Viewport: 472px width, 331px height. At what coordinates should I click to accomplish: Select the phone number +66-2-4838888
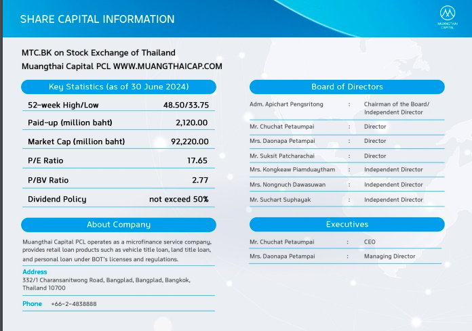coord(74,304)
